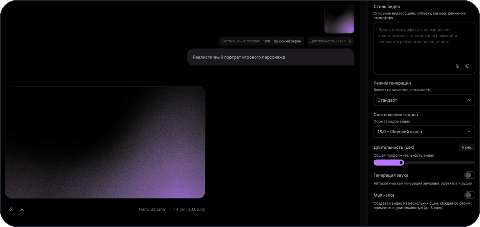Click the Nano Banana model label
The width and height of the screenshot is (480, 227).
point(152,209)
